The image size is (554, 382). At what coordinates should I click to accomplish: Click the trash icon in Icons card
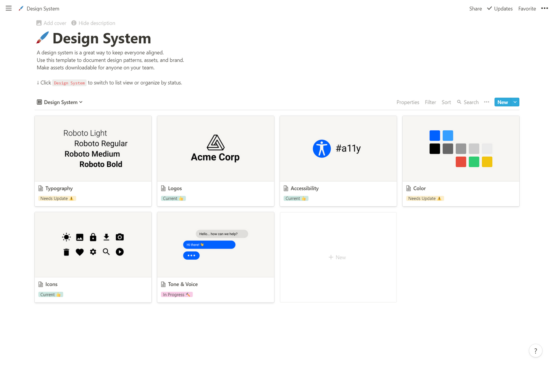[66, 252]
